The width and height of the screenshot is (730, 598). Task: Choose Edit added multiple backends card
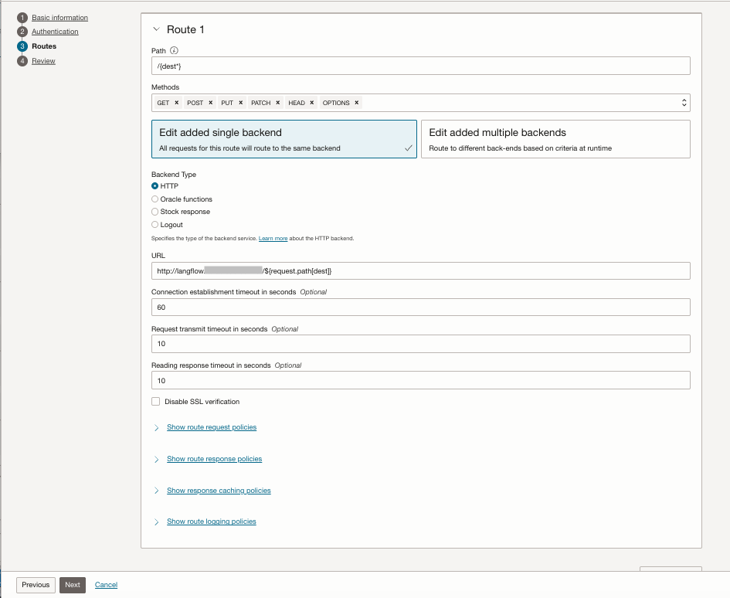(555, 139)
